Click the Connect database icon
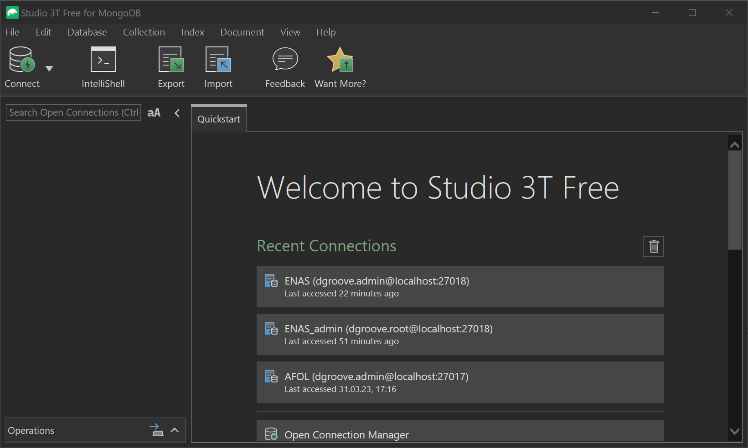 click(22, 60)
